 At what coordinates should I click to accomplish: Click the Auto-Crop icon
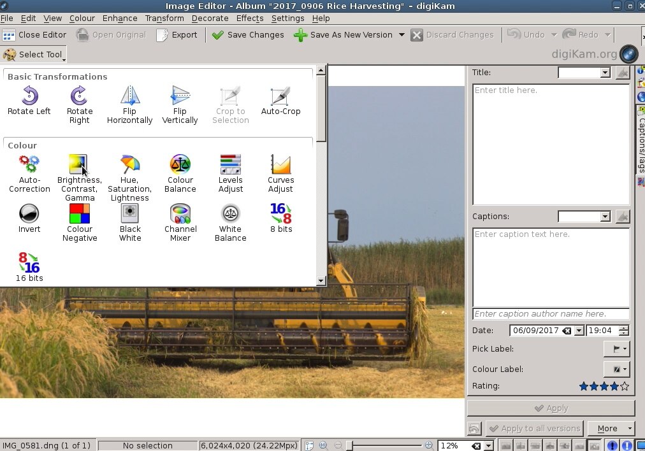pos(280,101)
